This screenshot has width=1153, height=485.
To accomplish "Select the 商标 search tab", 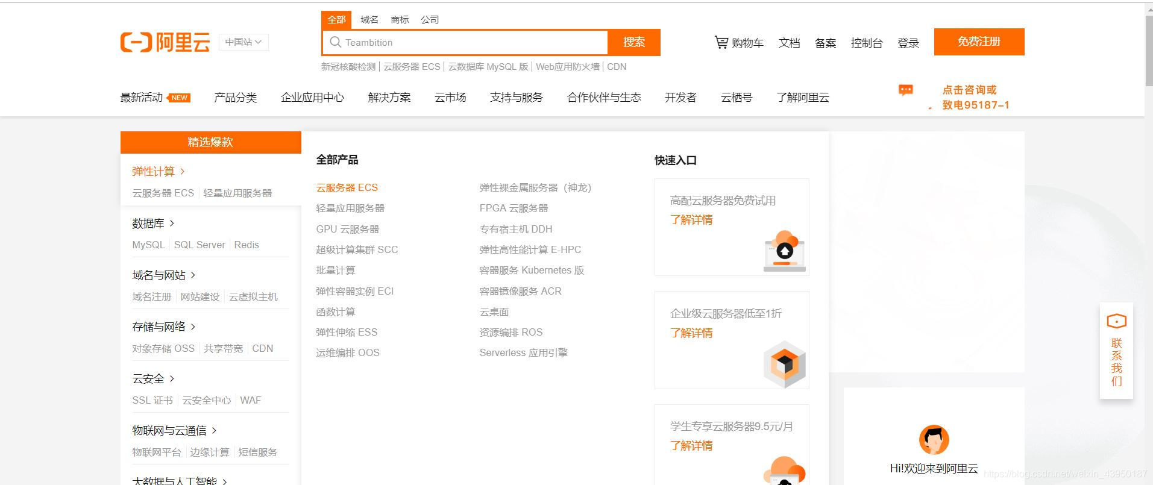I will (x=400, y=19).
